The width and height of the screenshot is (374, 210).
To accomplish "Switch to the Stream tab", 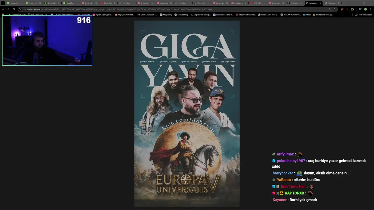I will coord(33,3).
